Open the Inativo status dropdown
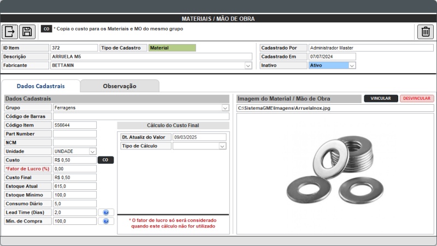Viewport: 437px width, 246px height. point(352,65)
